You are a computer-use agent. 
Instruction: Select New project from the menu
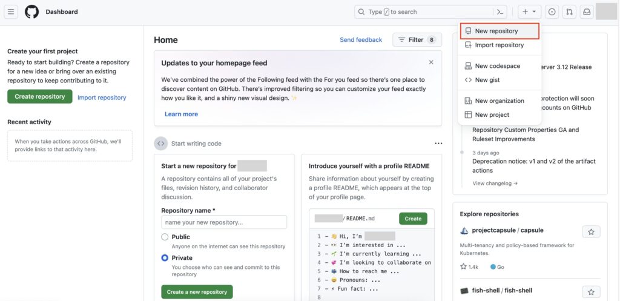tap(500, 114)
